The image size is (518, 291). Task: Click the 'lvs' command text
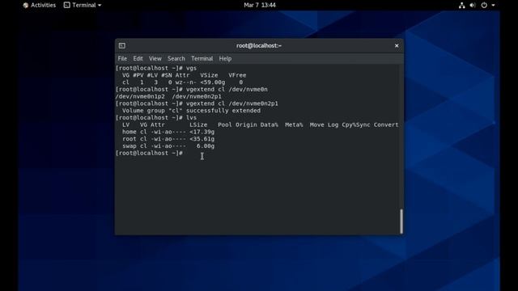click(x=191, y=117)
